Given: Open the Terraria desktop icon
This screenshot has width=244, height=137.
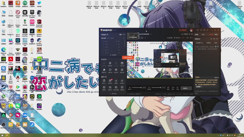Looking at the screenshot, I should coord(25,22).
